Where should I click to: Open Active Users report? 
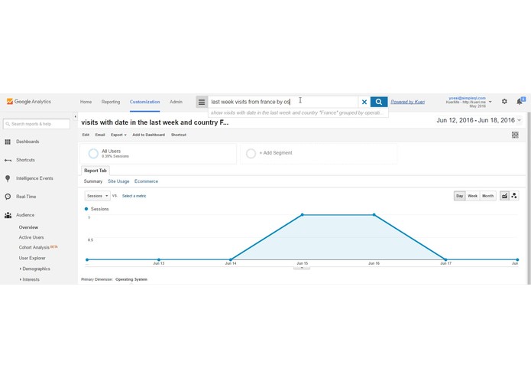[31, 238]
